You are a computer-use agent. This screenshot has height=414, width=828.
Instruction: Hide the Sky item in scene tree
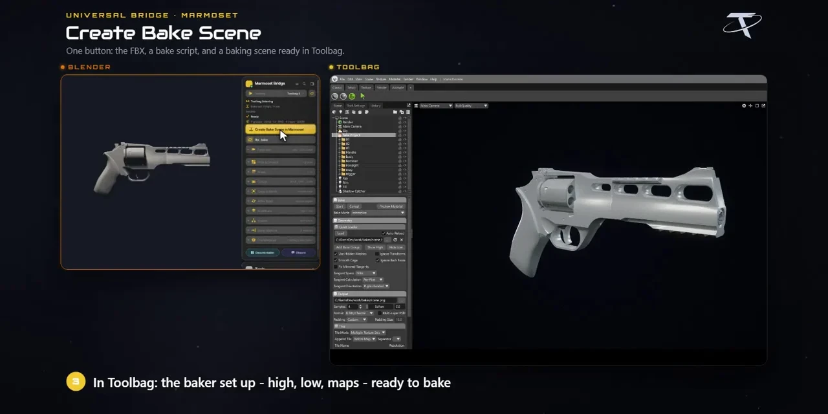coord(405,131)
